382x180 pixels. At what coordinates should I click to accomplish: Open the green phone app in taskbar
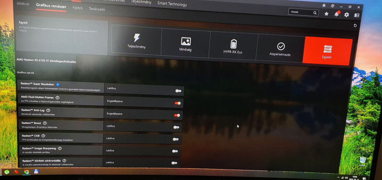coord(7,172)
